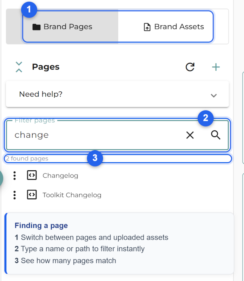Click the '2 found pages' count text
Viewport: 244px width, 281px height.
click(x=27, y=158)
